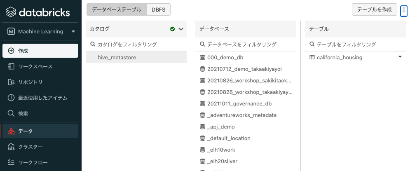
Task: Select 20210826_workshop_sakikitaok… database name
Action: click(x=249, y=80)
